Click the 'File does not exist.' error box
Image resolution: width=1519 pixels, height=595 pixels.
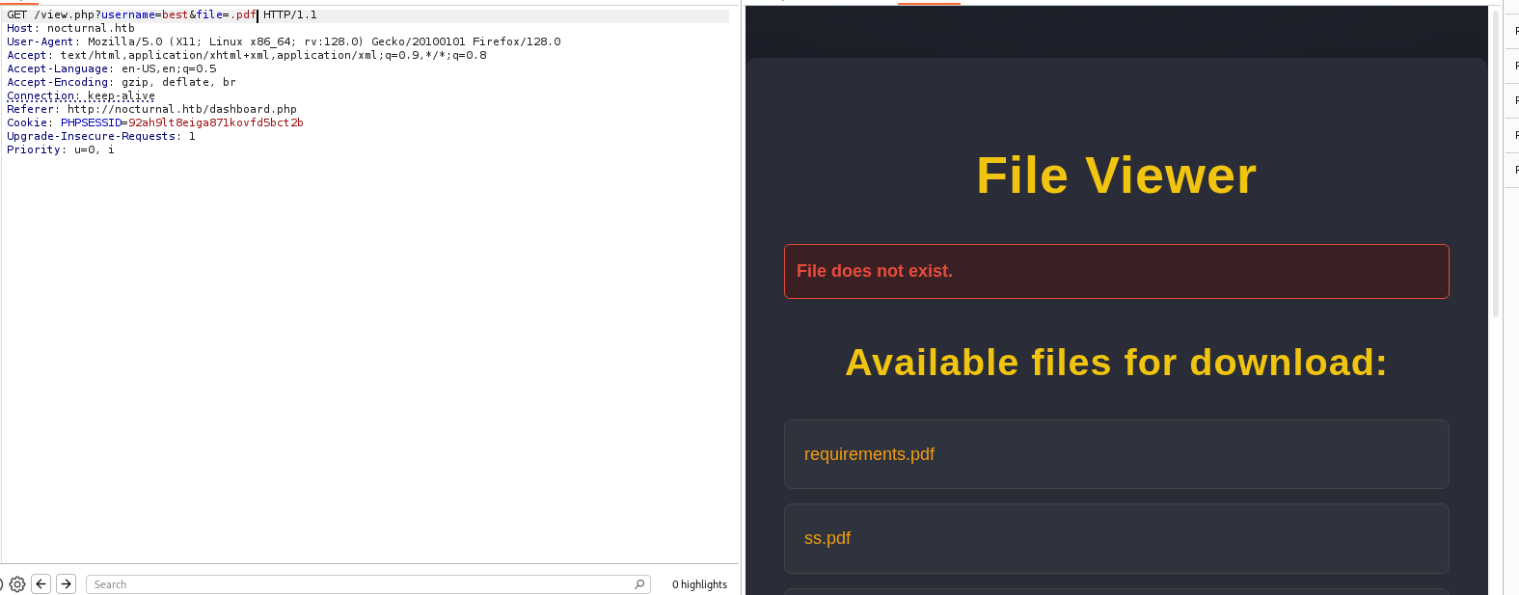[1116, 271]
